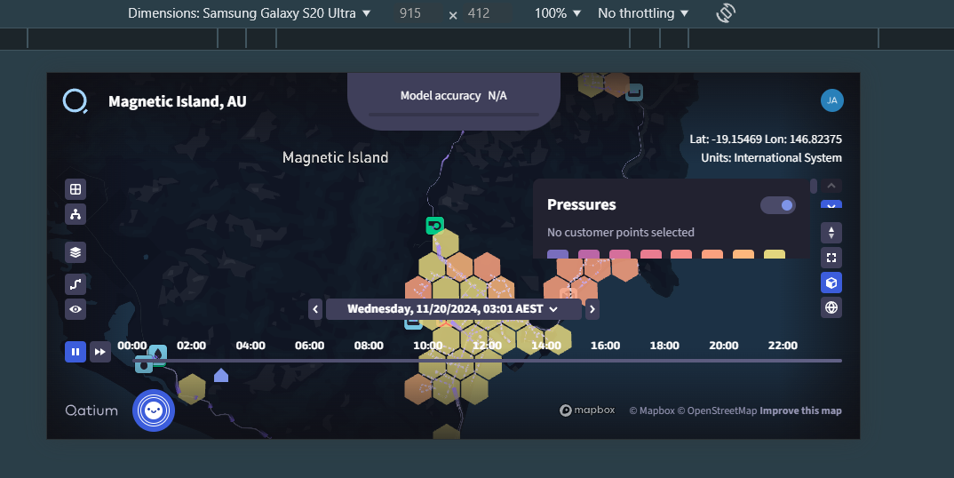Toggle the eye visibility button
Screen dimensions: 954x478
tap(76, 309)
